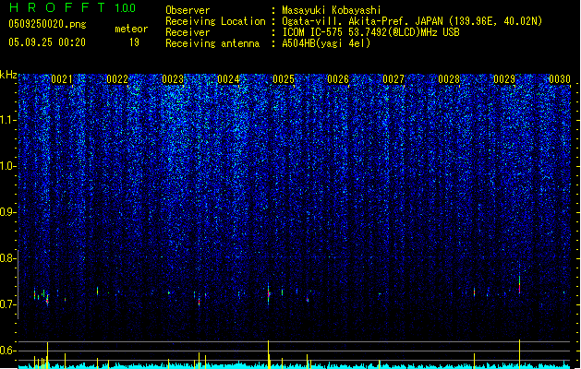581x369 pixels.
Task: Click time marker 0030
Action: [x=560, y=79]
